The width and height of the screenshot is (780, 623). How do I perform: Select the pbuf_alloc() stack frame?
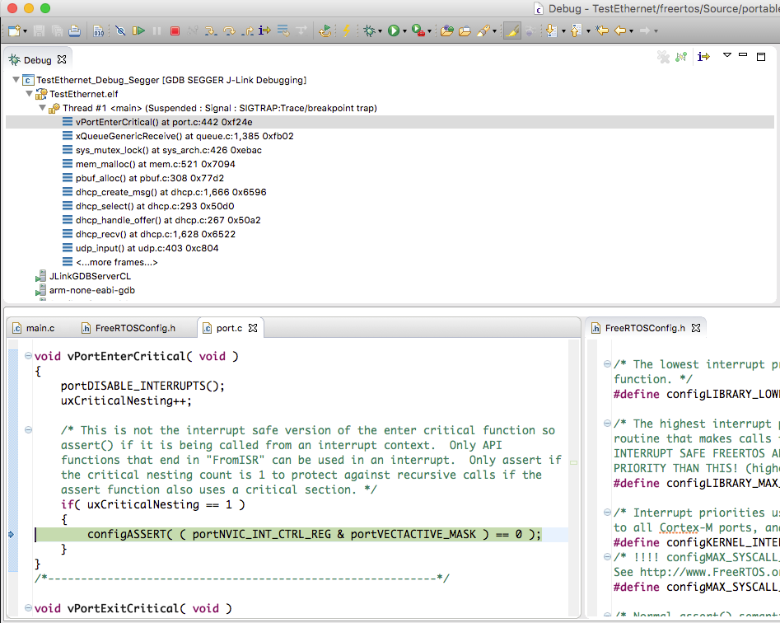tap(150, 178)
